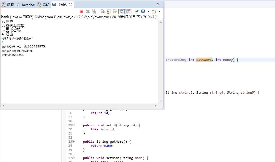
Task: Toggle console Word Wrap
Action: click(x=115, y=11)
